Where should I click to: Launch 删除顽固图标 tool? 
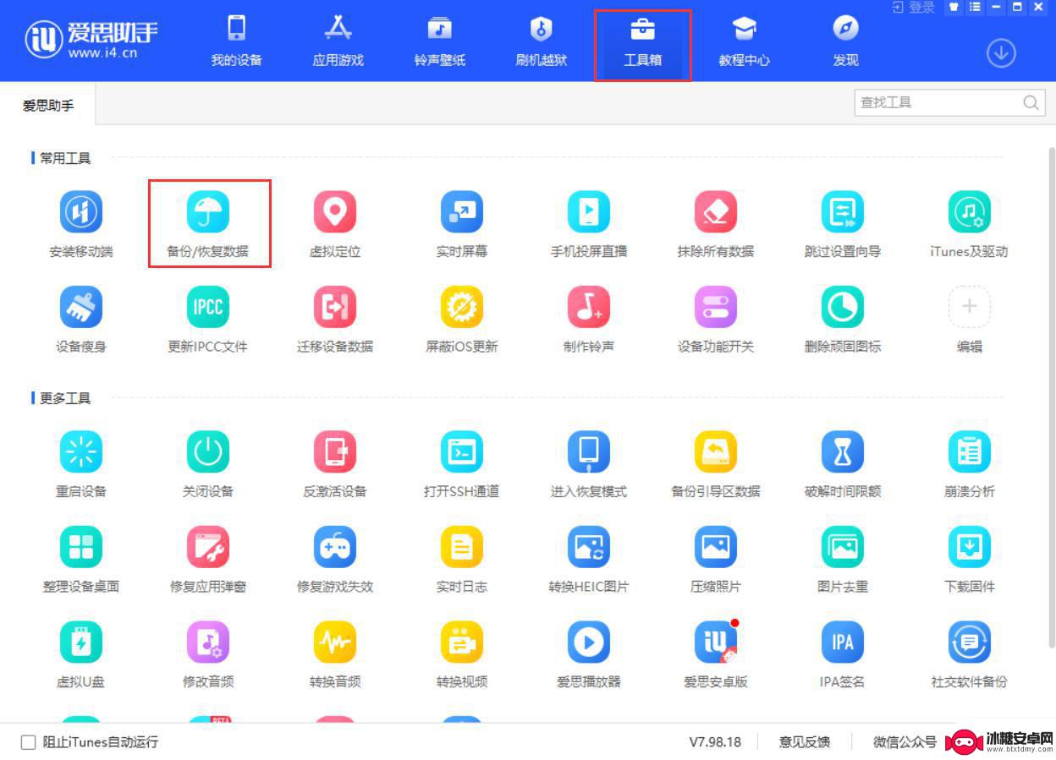[843, 307]
